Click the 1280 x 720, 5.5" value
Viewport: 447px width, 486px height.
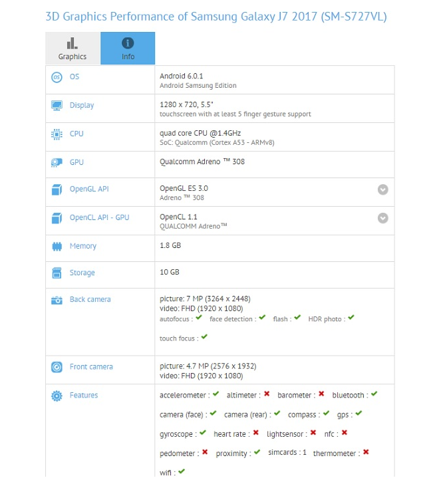186,105
